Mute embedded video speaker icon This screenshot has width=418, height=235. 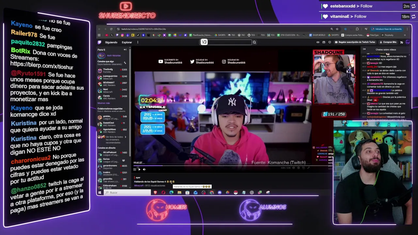click(294, 168)
